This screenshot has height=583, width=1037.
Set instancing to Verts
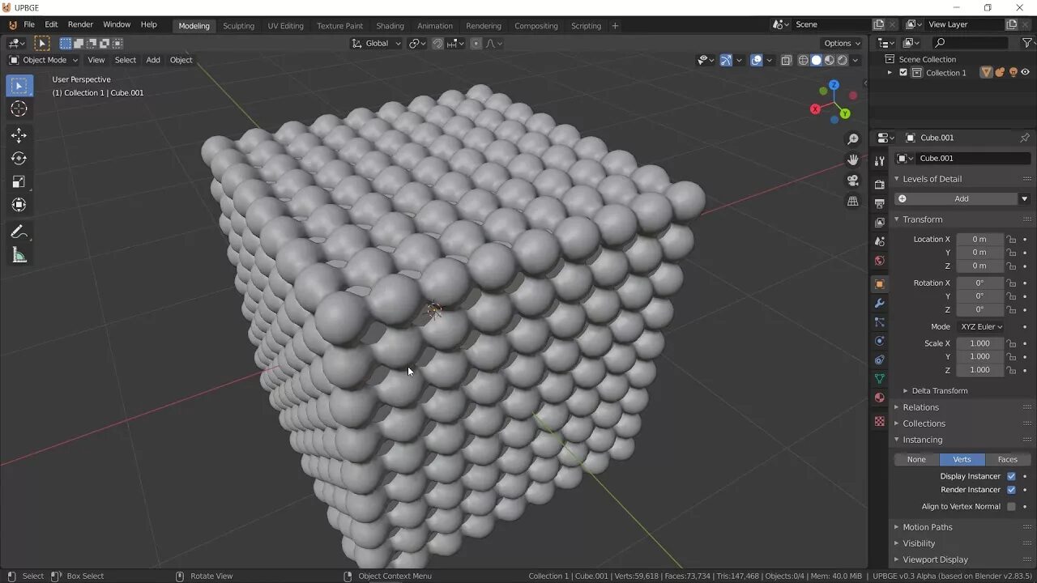point(962,460)
